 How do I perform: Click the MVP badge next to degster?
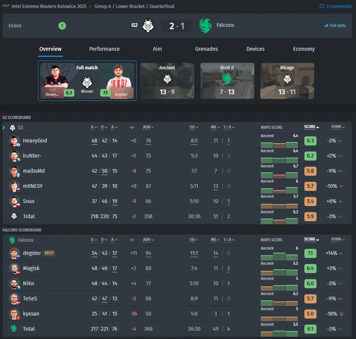click(x=49, y=253)
